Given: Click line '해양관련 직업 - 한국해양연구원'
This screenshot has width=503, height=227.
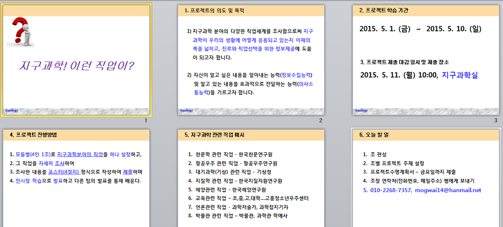Looking at the screenshot, I should point(231,190).
